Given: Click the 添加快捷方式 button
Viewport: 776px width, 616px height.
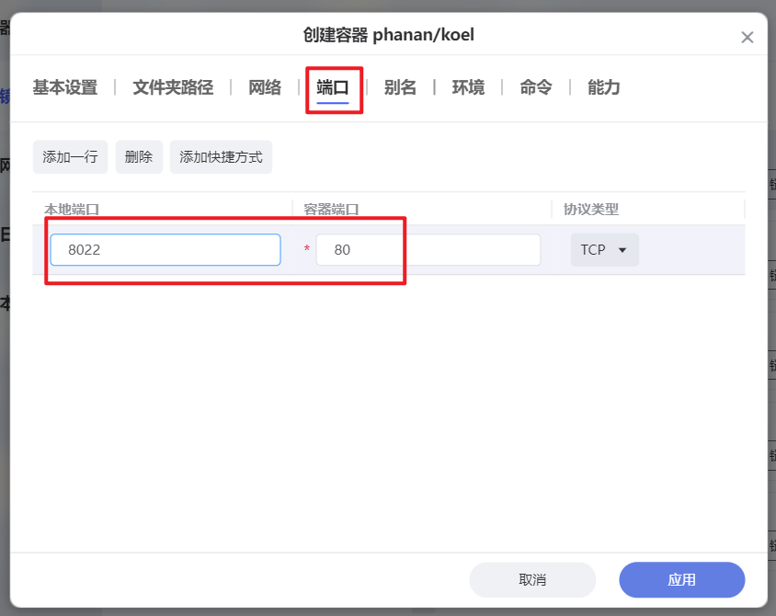Looking at the screenshot, I should (221, 156).
